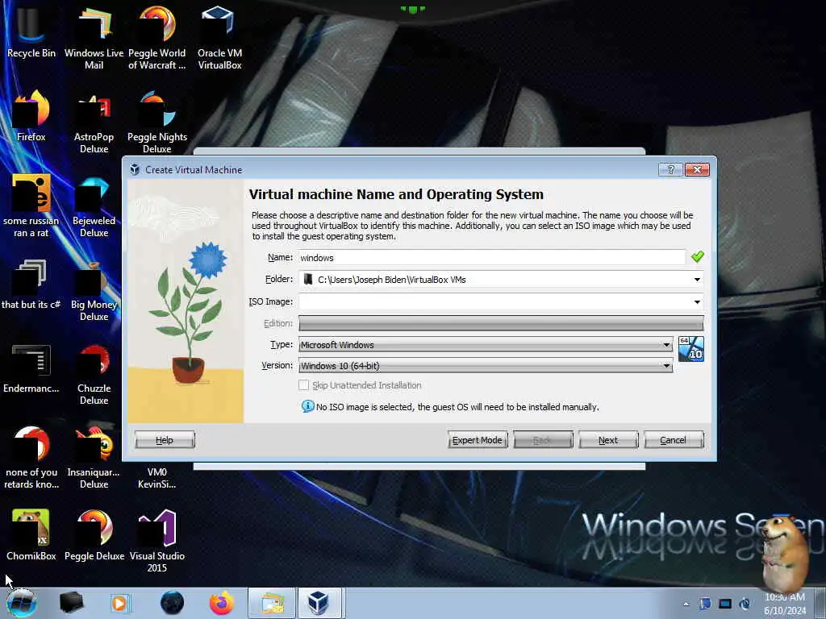The image size is (826, 619).
Task: Select Peggle World of Warcraft desktop icon
Action: click(157, 37)
